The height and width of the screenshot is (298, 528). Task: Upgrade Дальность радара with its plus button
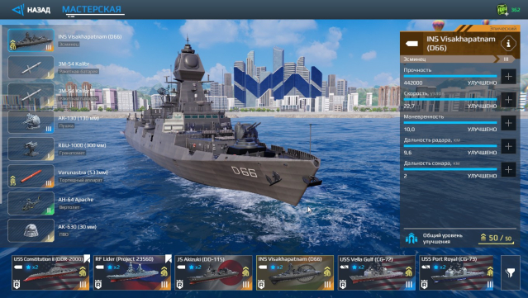(508, 146)
